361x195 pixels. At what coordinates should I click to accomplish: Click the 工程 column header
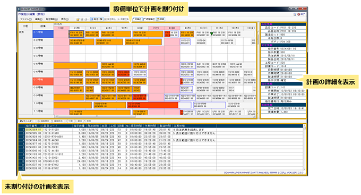click(x=25, y=26)
